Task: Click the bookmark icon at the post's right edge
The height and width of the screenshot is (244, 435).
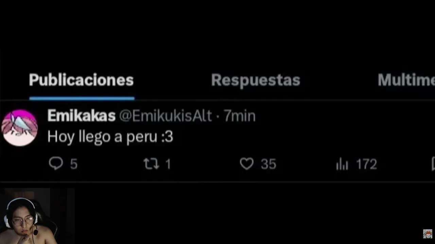Action: (x=433, y=164)
